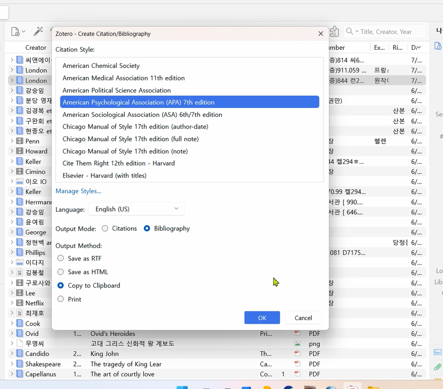The height and width of the screenshot is (389, 443).
Task: Select Chicago 17th edition (note) style
Action: pyautogui.click(x=189, y=151)
